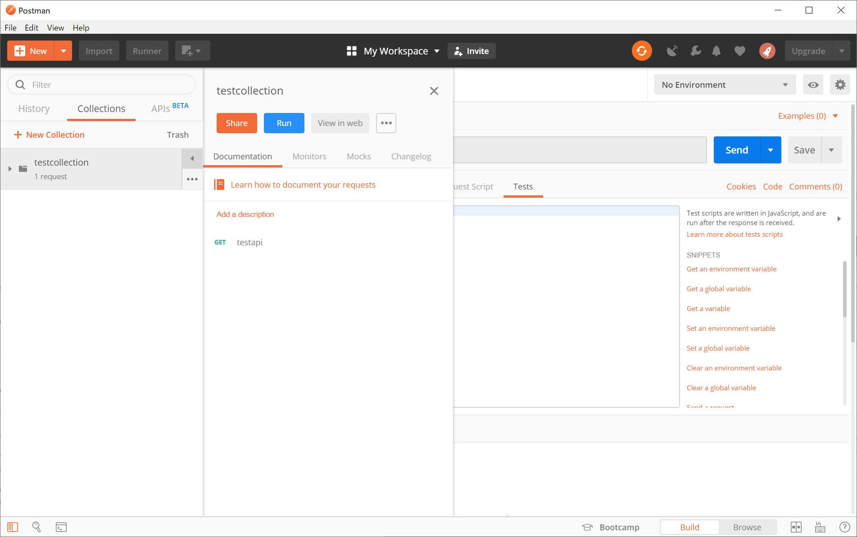Open the capture requests satellite icon
The width and height of the screenshot is (857, 537).
tap(672, 51)
